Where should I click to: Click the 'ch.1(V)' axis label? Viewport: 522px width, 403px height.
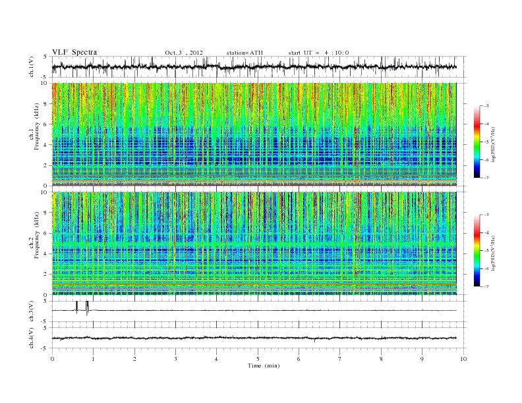point(32,67)
